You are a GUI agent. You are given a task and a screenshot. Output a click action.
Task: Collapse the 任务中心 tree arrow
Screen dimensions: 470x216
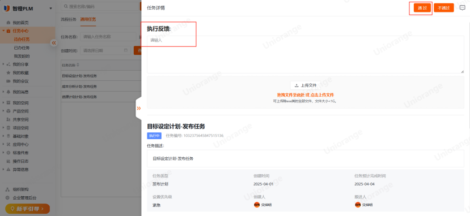tap(3, 31)
